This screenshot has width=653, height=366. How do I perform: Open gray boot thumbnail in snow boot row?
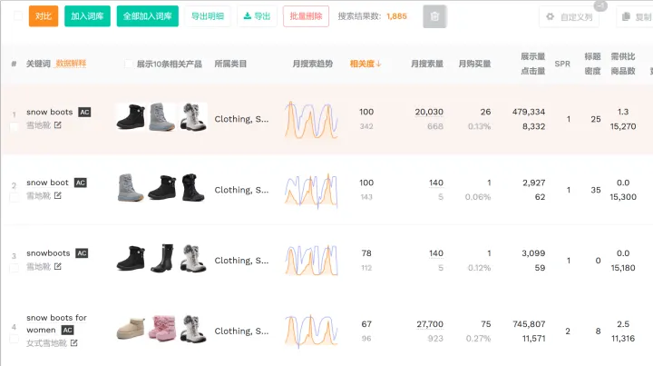point(131,188)
